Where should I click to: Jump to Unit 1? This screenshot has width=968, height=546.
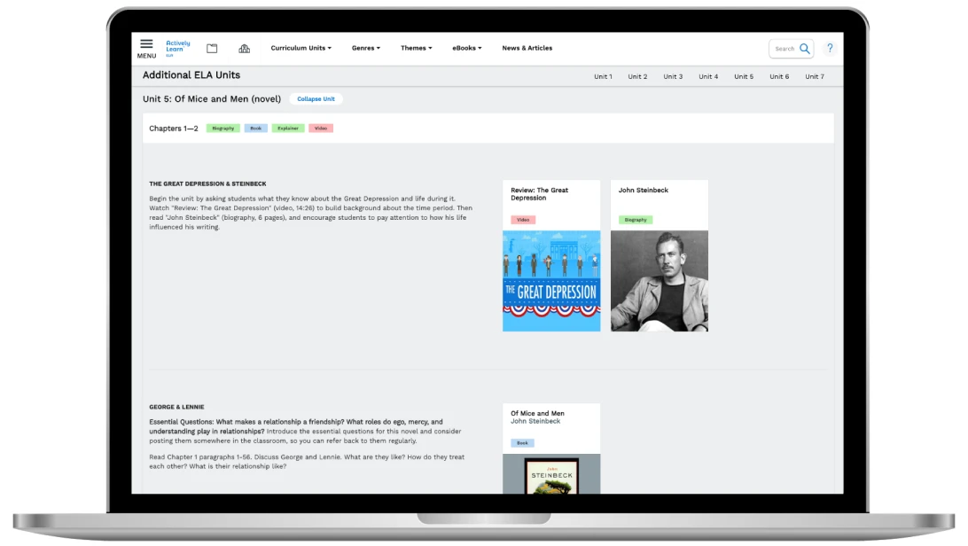[x=603, y=76]
